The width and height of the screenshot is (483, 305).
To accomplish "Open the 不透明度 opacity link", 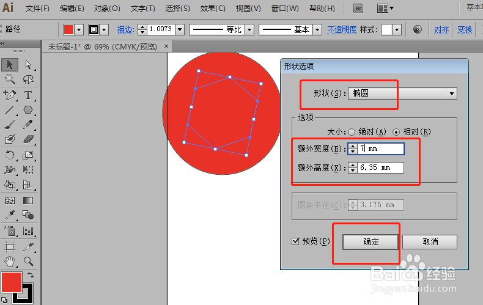I will [342, 29].
